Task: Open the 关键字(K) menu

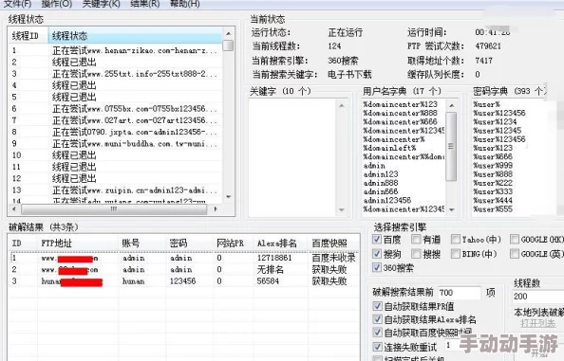Action: (101, 4)
